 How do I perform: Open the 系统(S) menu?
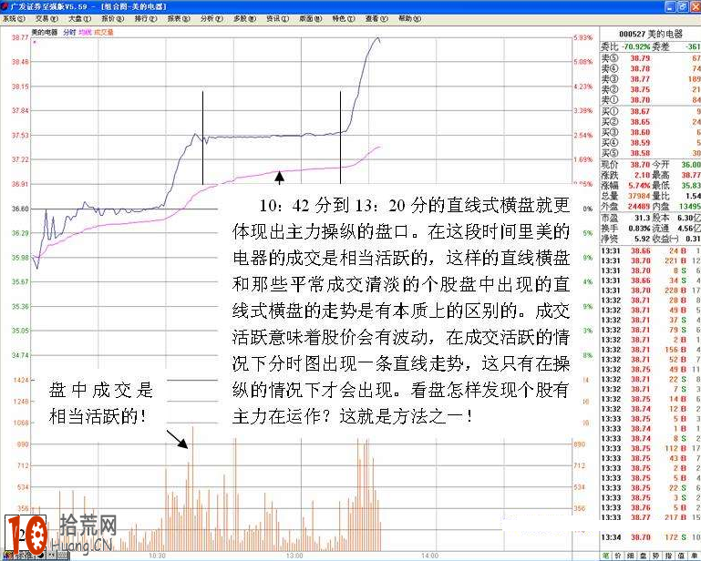coord(15,19)
